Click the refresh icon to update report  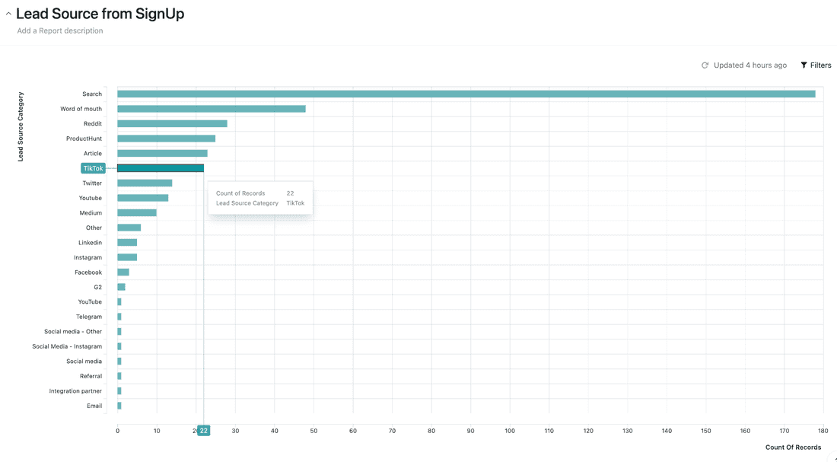click(705, 65)
